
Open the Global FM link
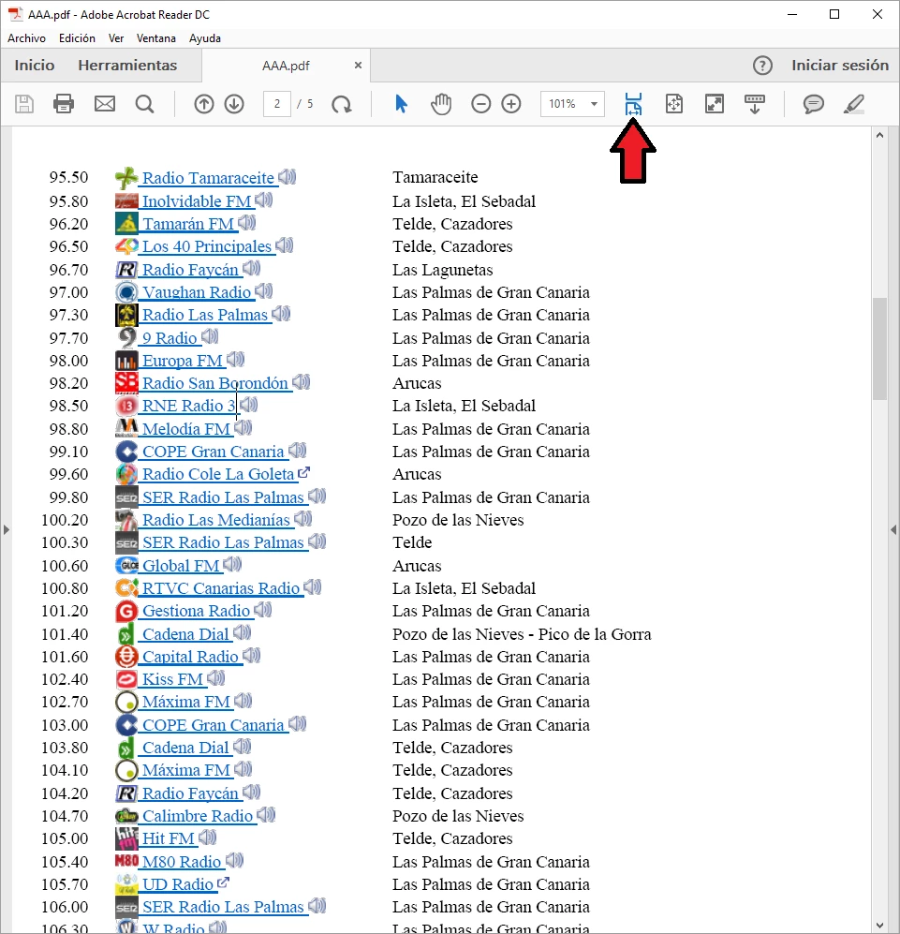pos(181,565)
